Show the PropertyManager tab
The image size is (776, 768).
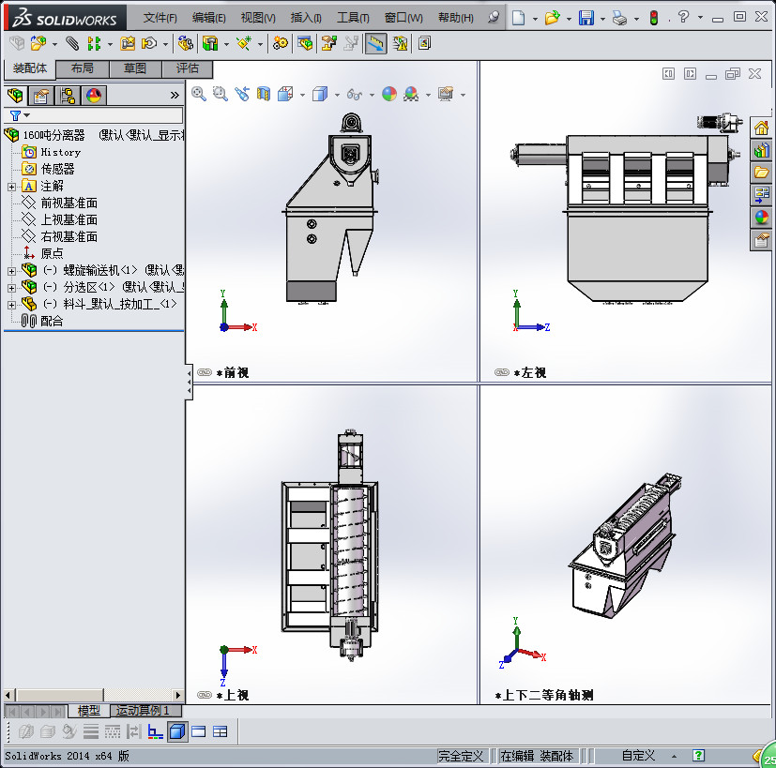tap(41, 95)
